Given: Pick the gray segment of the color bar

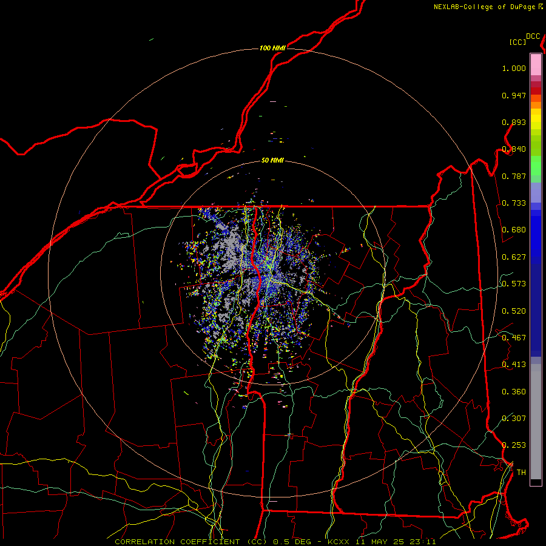Looking at the screenshot, I should (x=536, y=425).
